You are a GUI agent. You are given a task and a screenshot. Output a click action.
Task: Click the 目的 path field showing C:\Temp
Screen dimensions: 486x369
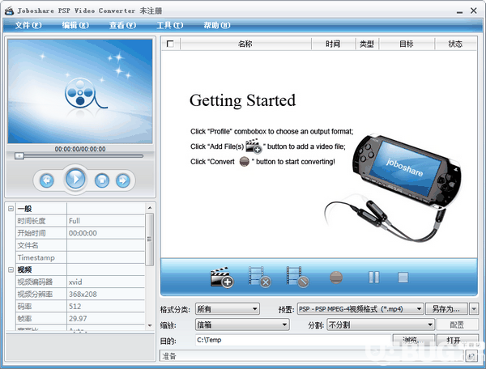[x=293, y=340]
